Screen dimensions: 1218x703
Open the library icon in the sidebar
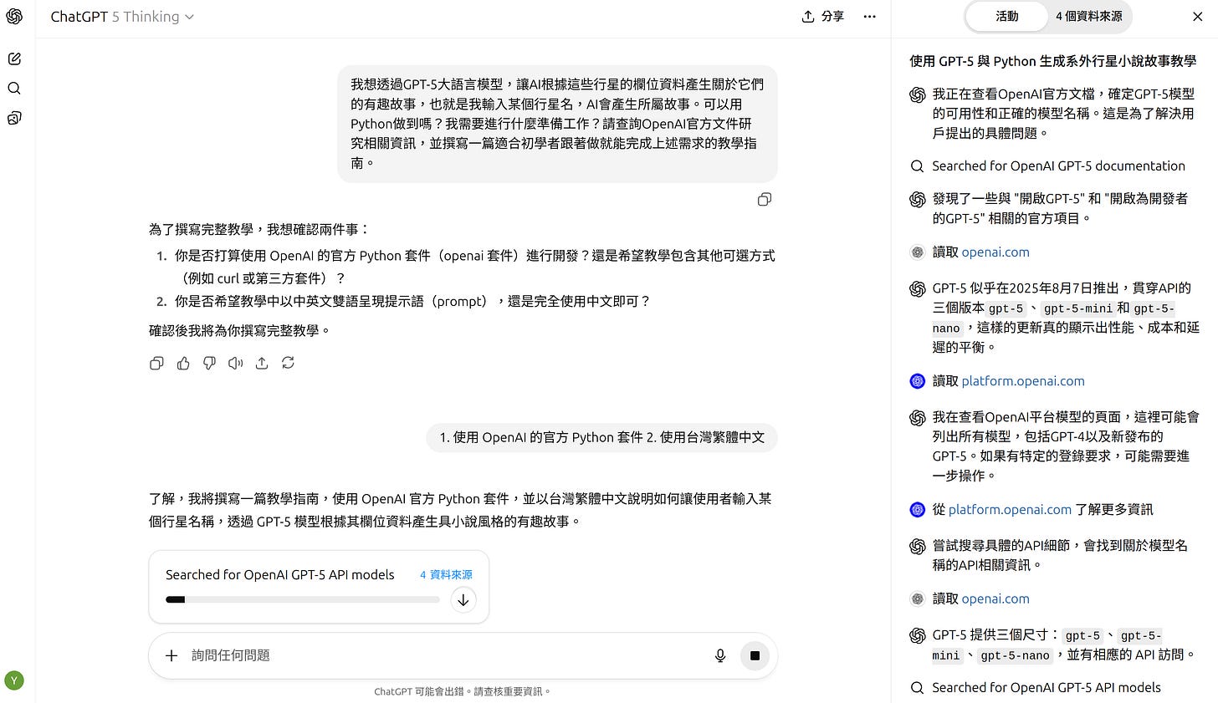pos(14,118)
